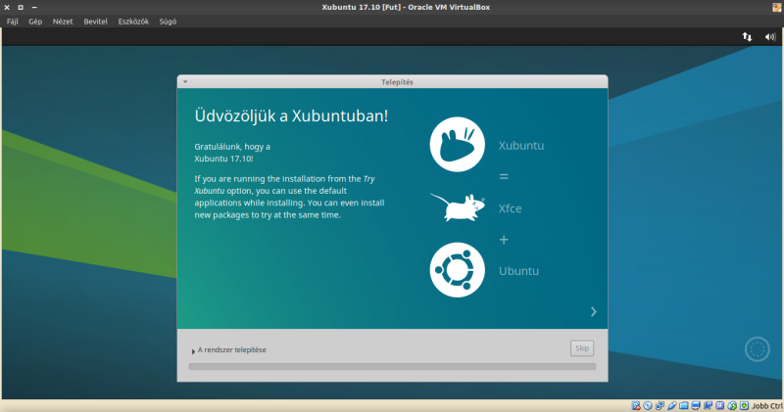
Task: Click the network connection icon in top panel
Action: coord(748,36)
